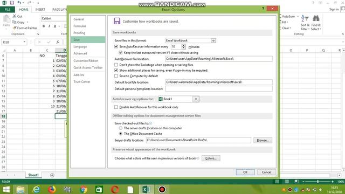Screen dimensions: 345x194
Task: Click the Sheet1 worksheet tab
Action: [x=33, y=175]
